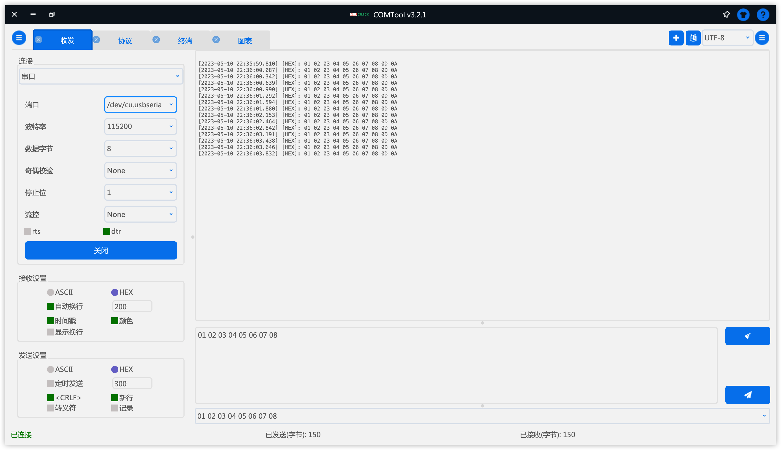This screenshot has height=450, width=781.
Task: Open the 波特率 115200 dropdown
Action: click(x=140, y=126)
